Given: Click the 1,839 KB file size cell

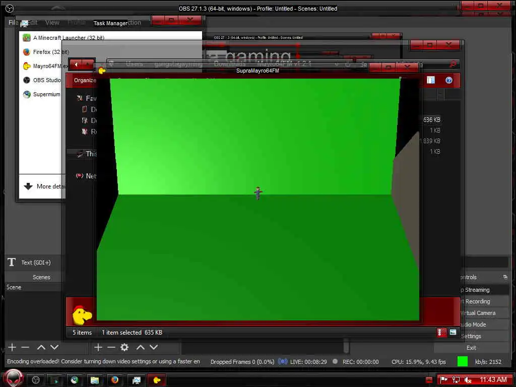Looking at the screenshot, I should 430,141.
